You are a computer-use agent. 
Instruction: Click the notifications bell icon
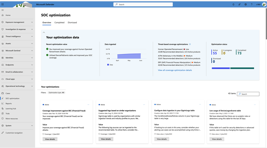pyautogui.click(x=233, y=5)
